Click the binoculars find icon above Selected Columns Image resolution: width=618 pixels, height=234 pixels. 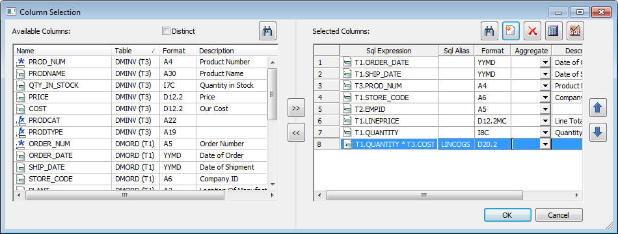point(489,31)
